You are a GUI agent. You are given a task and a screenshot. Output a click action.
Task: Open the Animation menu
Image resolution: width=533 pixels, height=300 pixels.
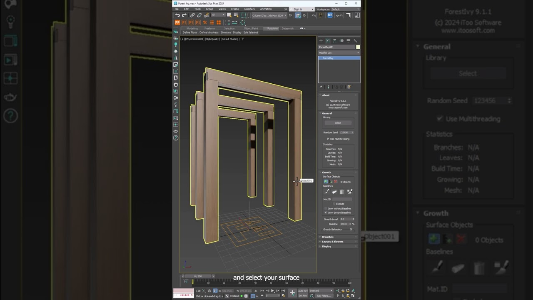(x=266, y=9)
